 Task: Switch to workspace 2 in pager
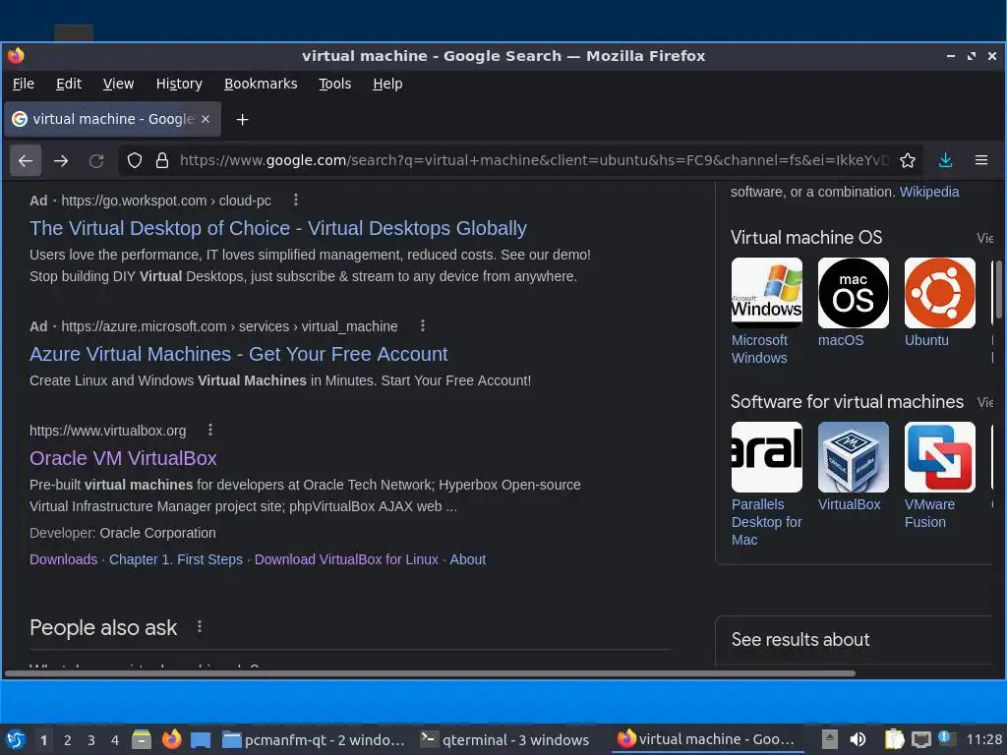(x=68, y=740)
